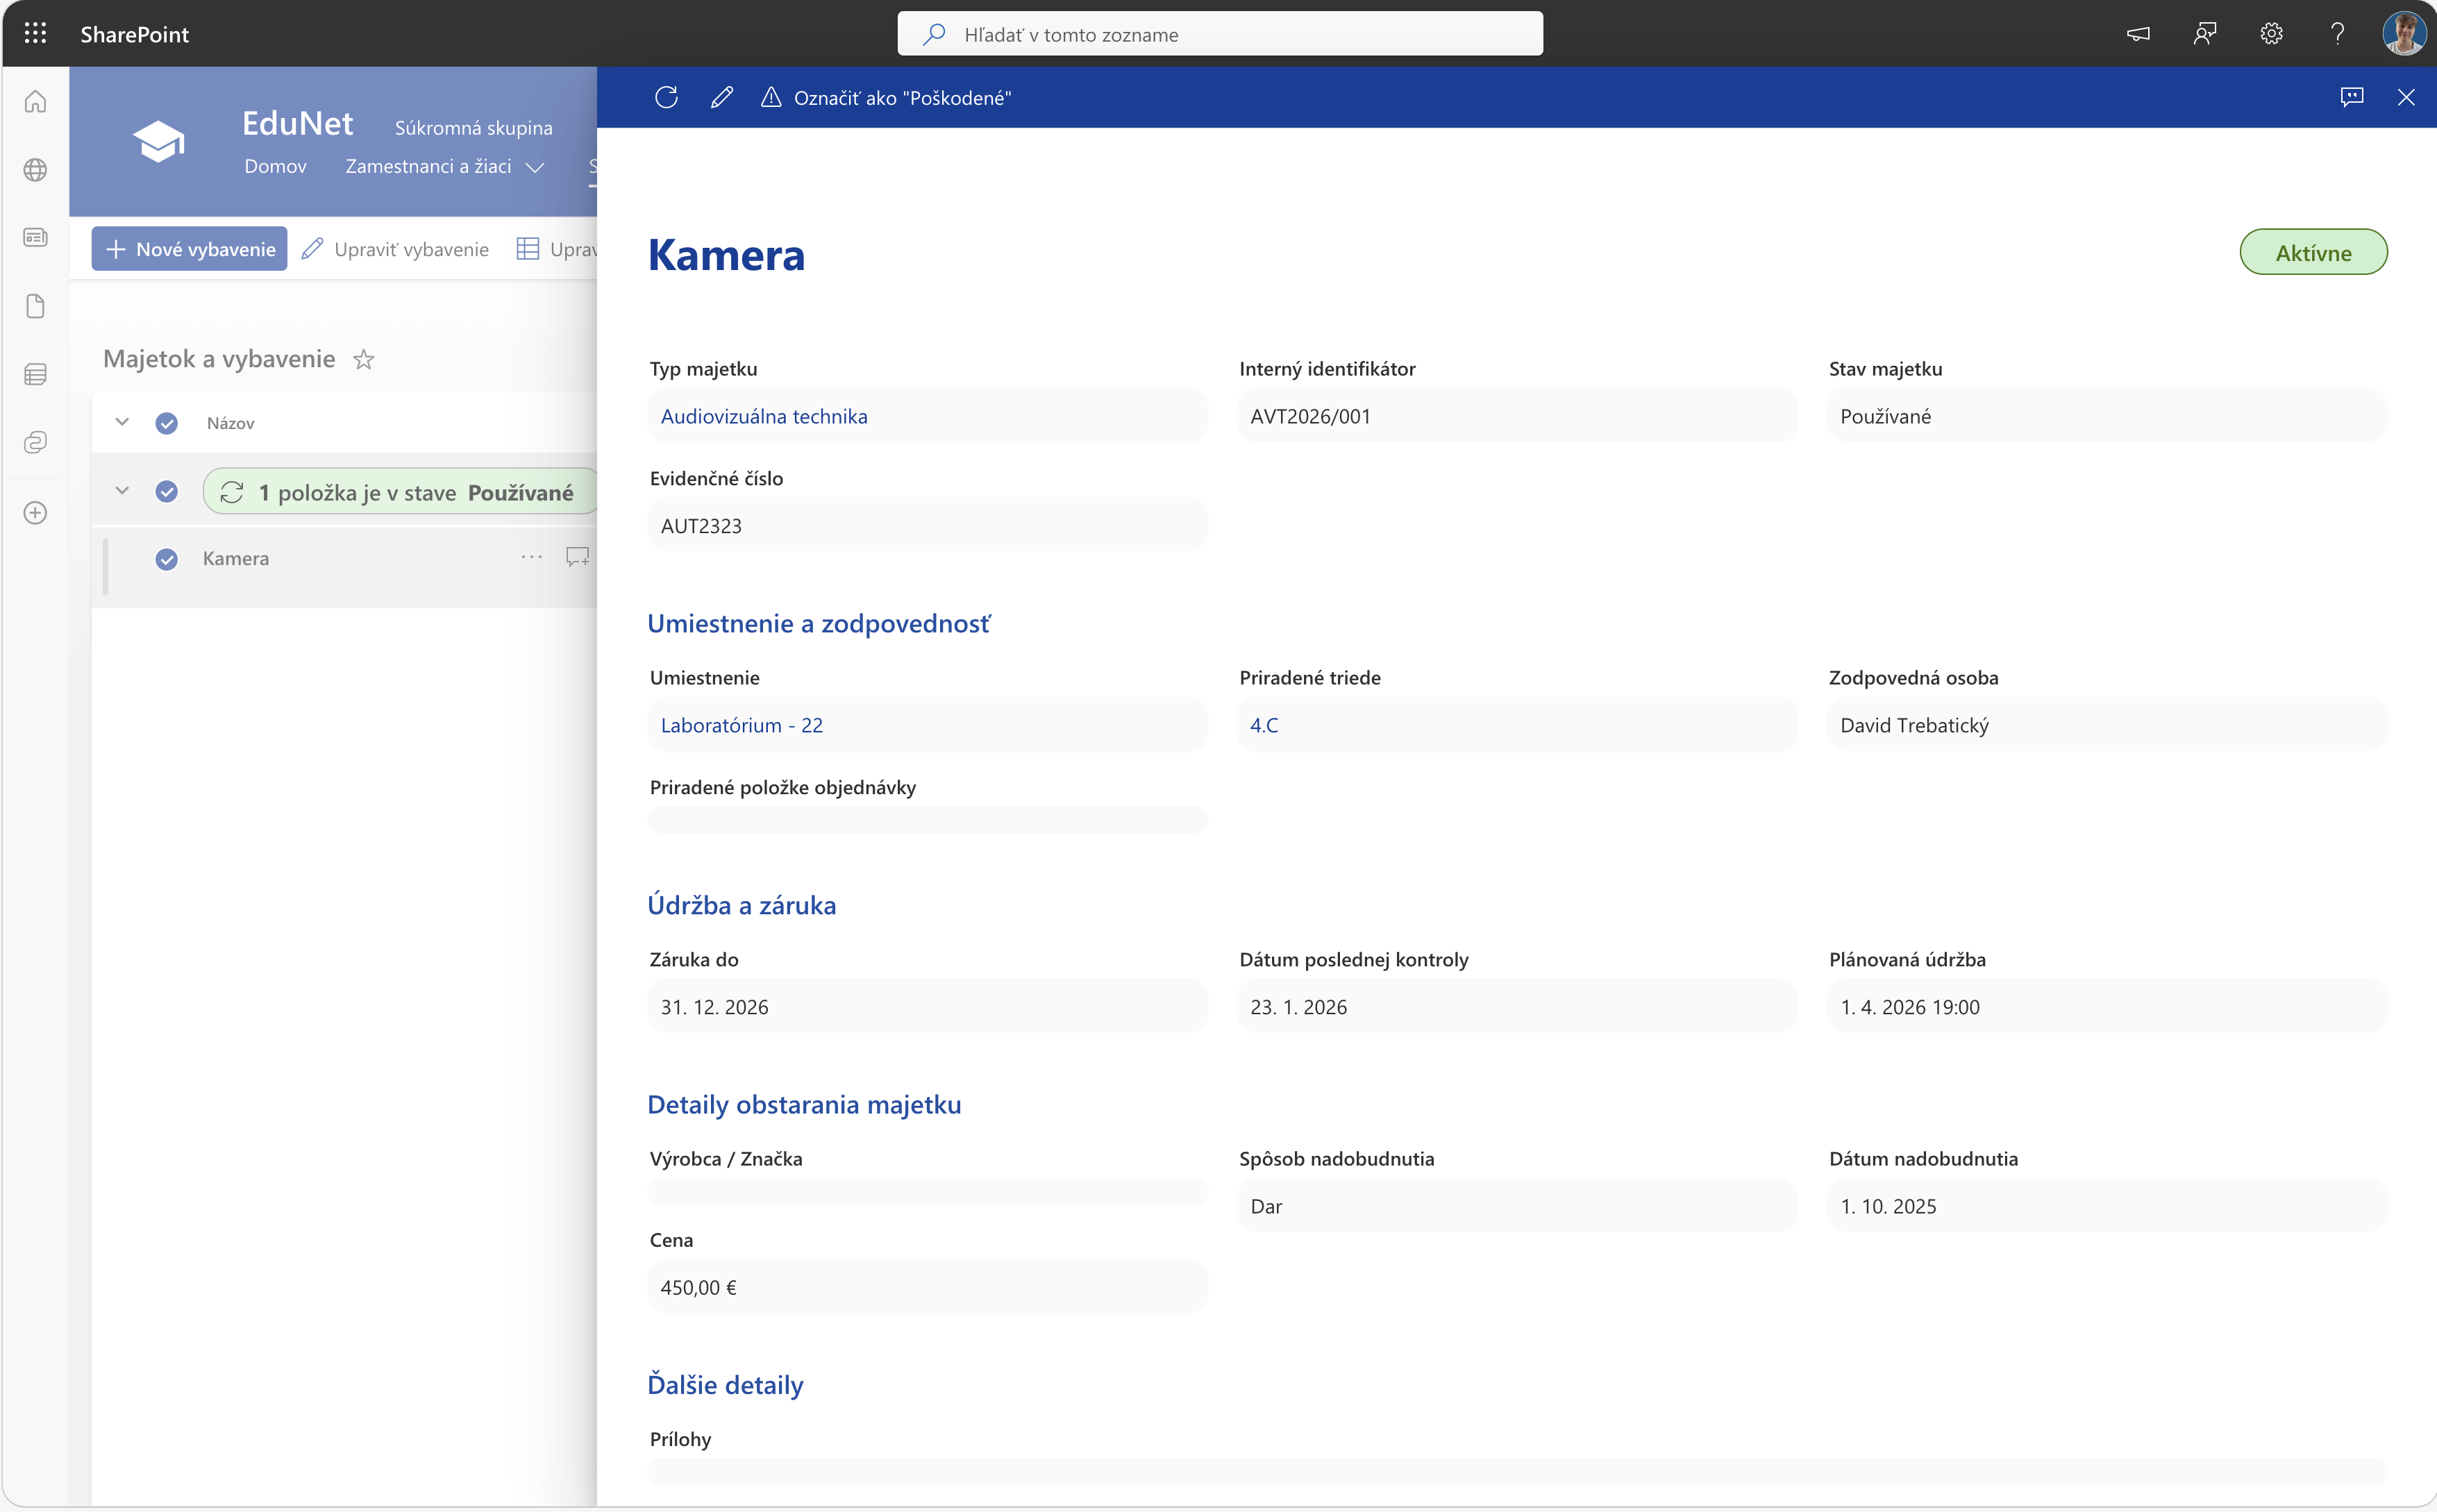The image size is (2437, 1512).
Task: Click Upraviť vybavenie in command bar
Action: point(395,249)
